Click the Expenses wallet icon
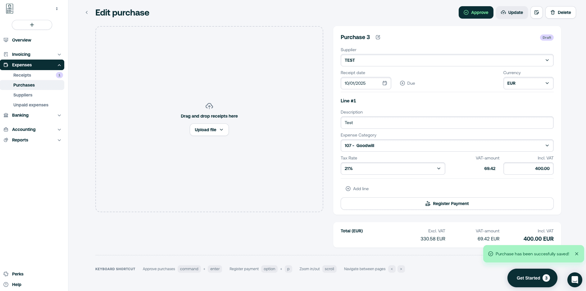This screenshot has width=586, height=291. pos(6,65)
